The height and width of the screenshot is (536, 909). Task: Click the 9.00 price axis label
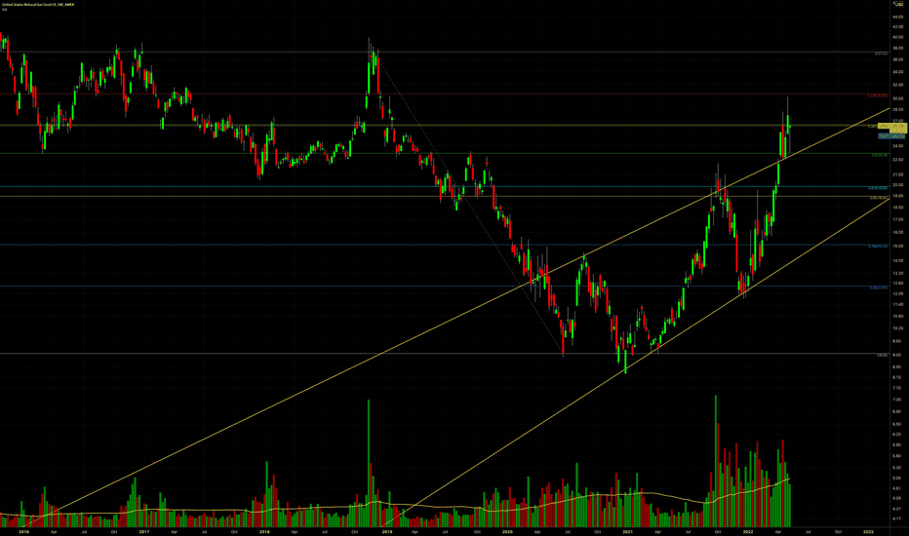[897, 355]
